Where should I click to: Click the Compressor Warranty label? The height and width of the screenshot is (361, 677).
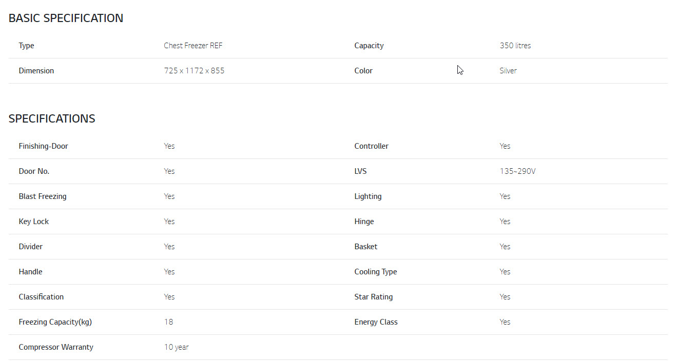pyautogui.click(x=56, y=347)
